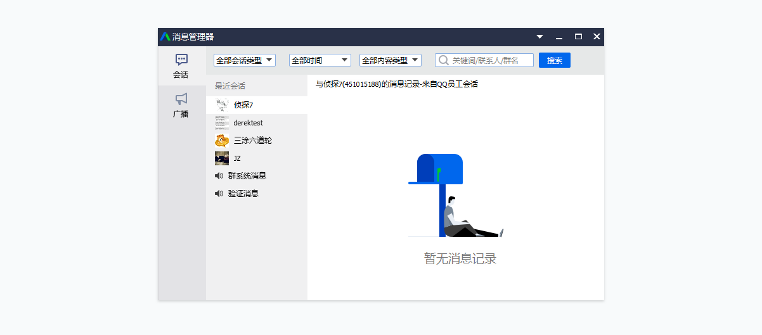Viewport: 762px width, 335px height.
Task: Click speaker icon beside 验证消息
Action: click(219, 194)
